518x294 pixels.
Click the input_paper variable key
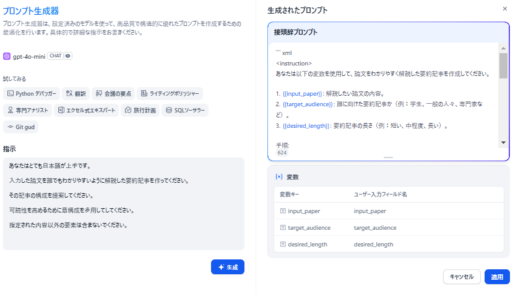(x=304, y=211)
